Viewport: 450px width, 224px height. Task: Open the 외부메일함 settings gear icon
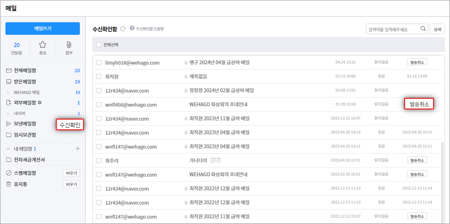[40, 103]
